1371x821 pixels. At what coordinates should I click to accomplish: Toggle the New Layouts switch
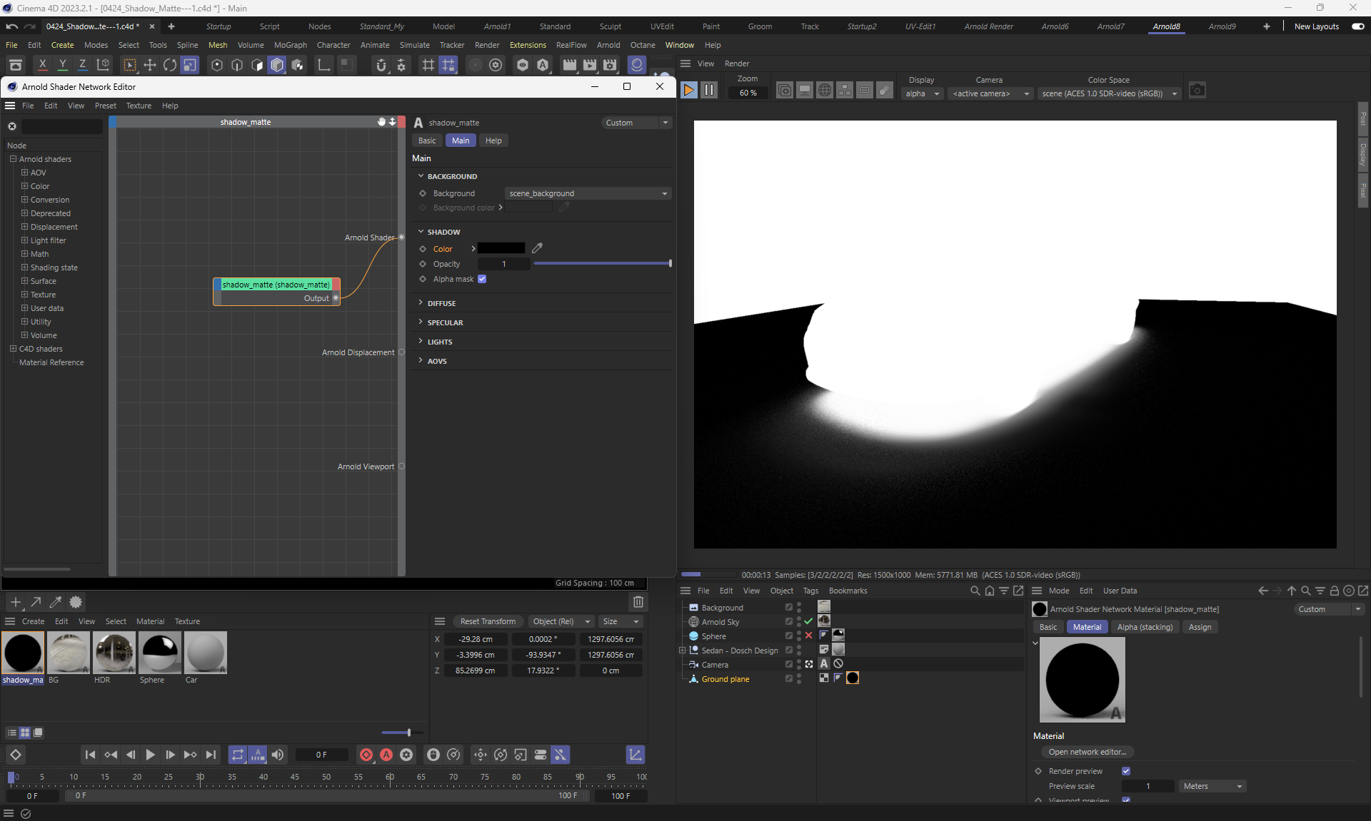point(1357,26)
